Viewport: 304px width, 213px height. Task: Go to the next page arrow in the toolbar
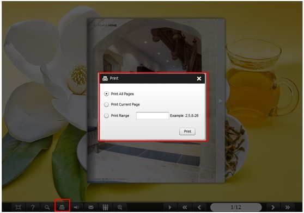(x=273, y=207)
